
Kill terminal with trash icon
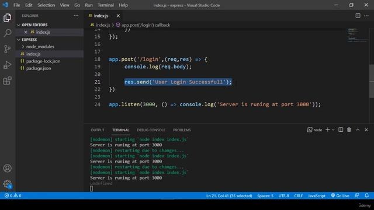349,129
